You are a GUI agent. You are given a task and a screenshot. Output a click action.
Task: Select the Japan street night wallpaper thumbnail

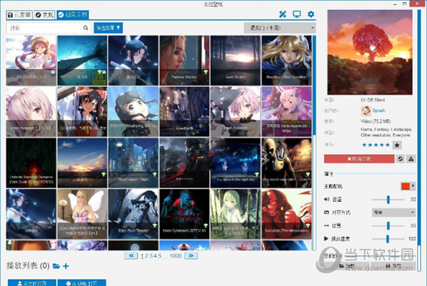coord(133,163)
